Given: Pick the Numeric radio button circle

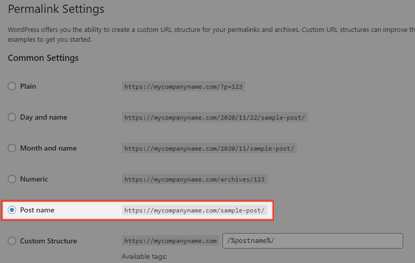Looking at the screenshot, I should point(12,179).
